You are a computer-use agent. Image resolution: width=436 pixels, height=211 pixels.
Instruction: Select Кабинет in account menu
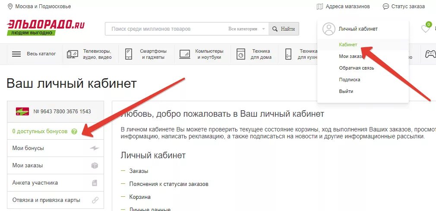(x=348, y=45)
